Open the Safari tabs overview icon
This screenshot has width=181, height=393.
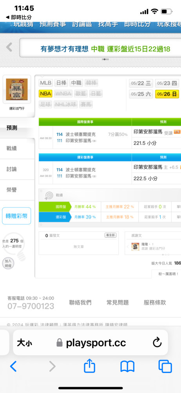165,366
